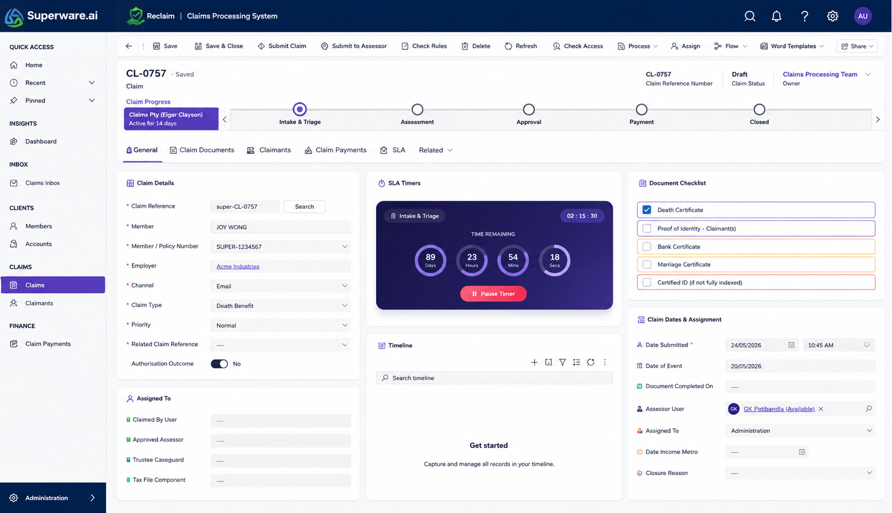Click Search timeline input field
Viewport: 892px width, 513px height.
click(494, 378)
